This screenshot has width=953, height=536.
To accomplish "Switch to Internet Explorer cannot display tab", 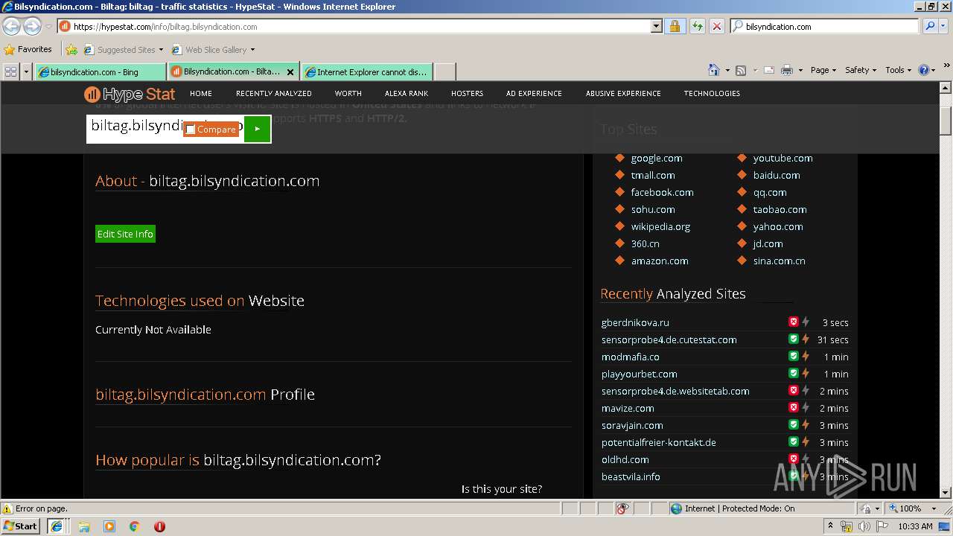I will click(366, 72).
